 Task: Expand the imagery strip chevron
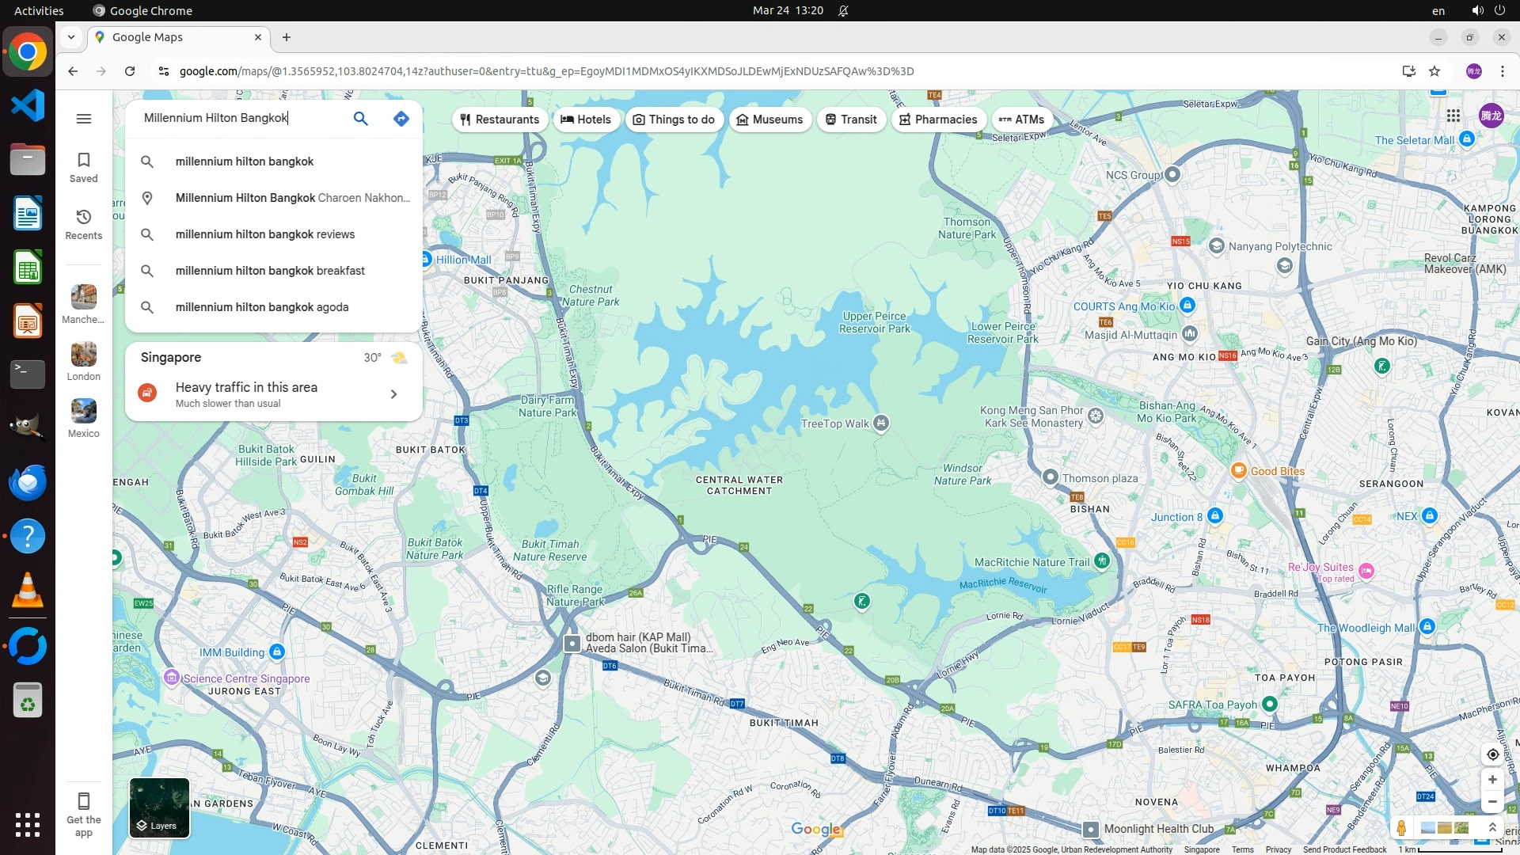tap(1492, 827)
